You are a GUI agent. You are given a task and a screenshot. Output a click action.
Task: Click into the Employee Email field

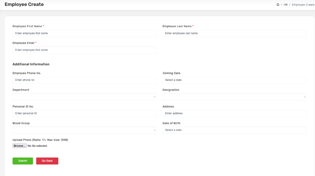pyautogui.click(x=85, y=50)
